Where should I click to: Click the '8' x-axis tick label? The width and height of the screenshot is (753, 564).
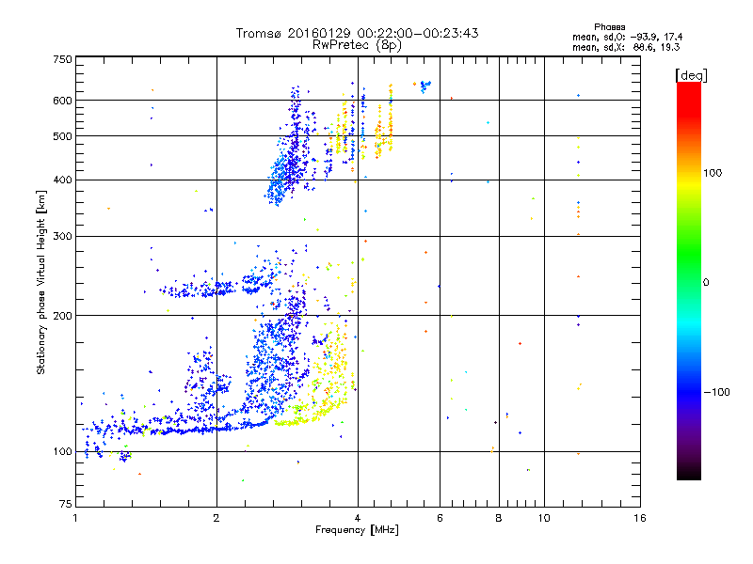click(499, 518)
